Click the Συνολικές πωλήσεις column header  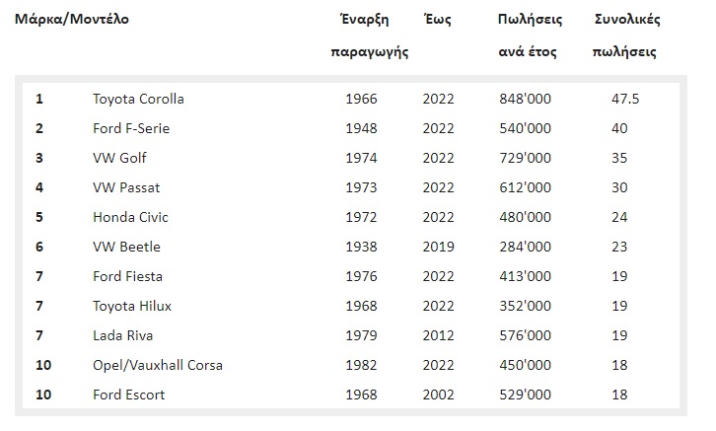(x=627, y=36)
